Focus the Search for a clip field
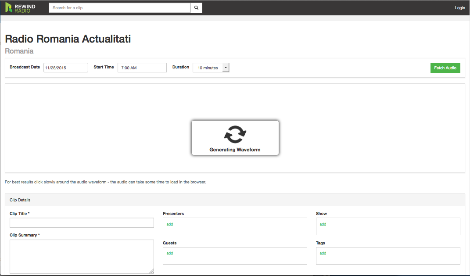The image size is (470, 276). click(119, 8)
